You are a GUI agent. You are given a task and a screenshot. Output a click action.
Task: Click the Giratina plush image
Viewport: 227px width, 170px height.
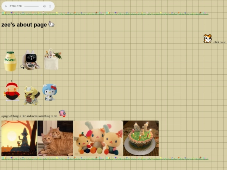(x=32, y=95)
